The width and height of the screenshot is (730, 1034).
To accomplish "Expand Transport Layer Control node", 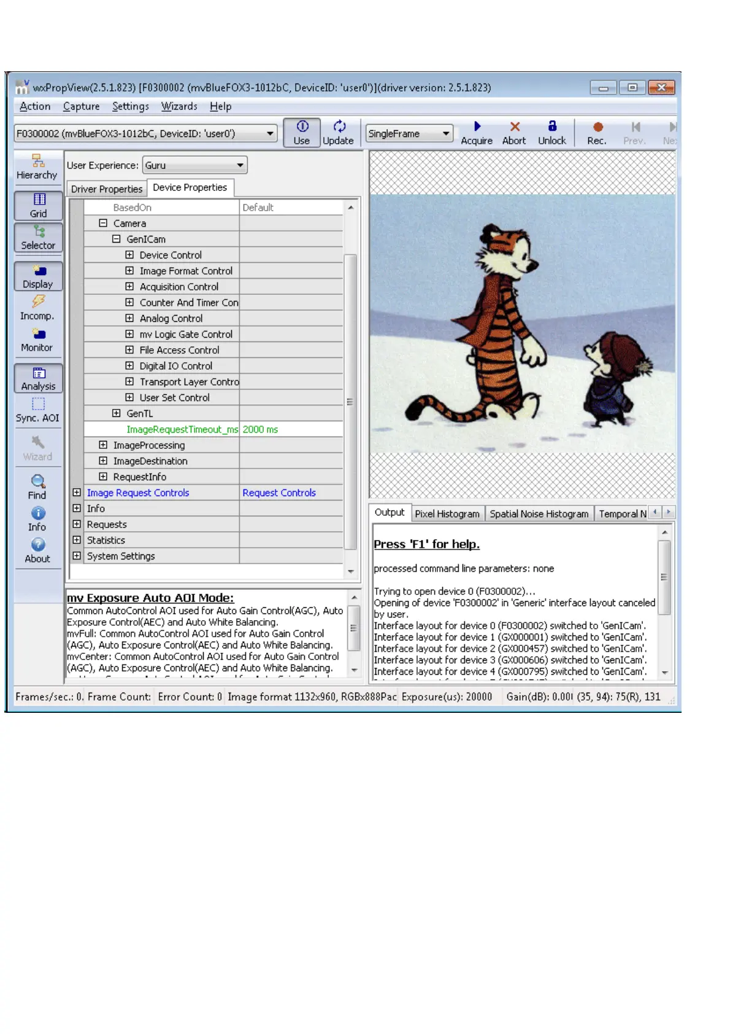I will tap(129, 381).
